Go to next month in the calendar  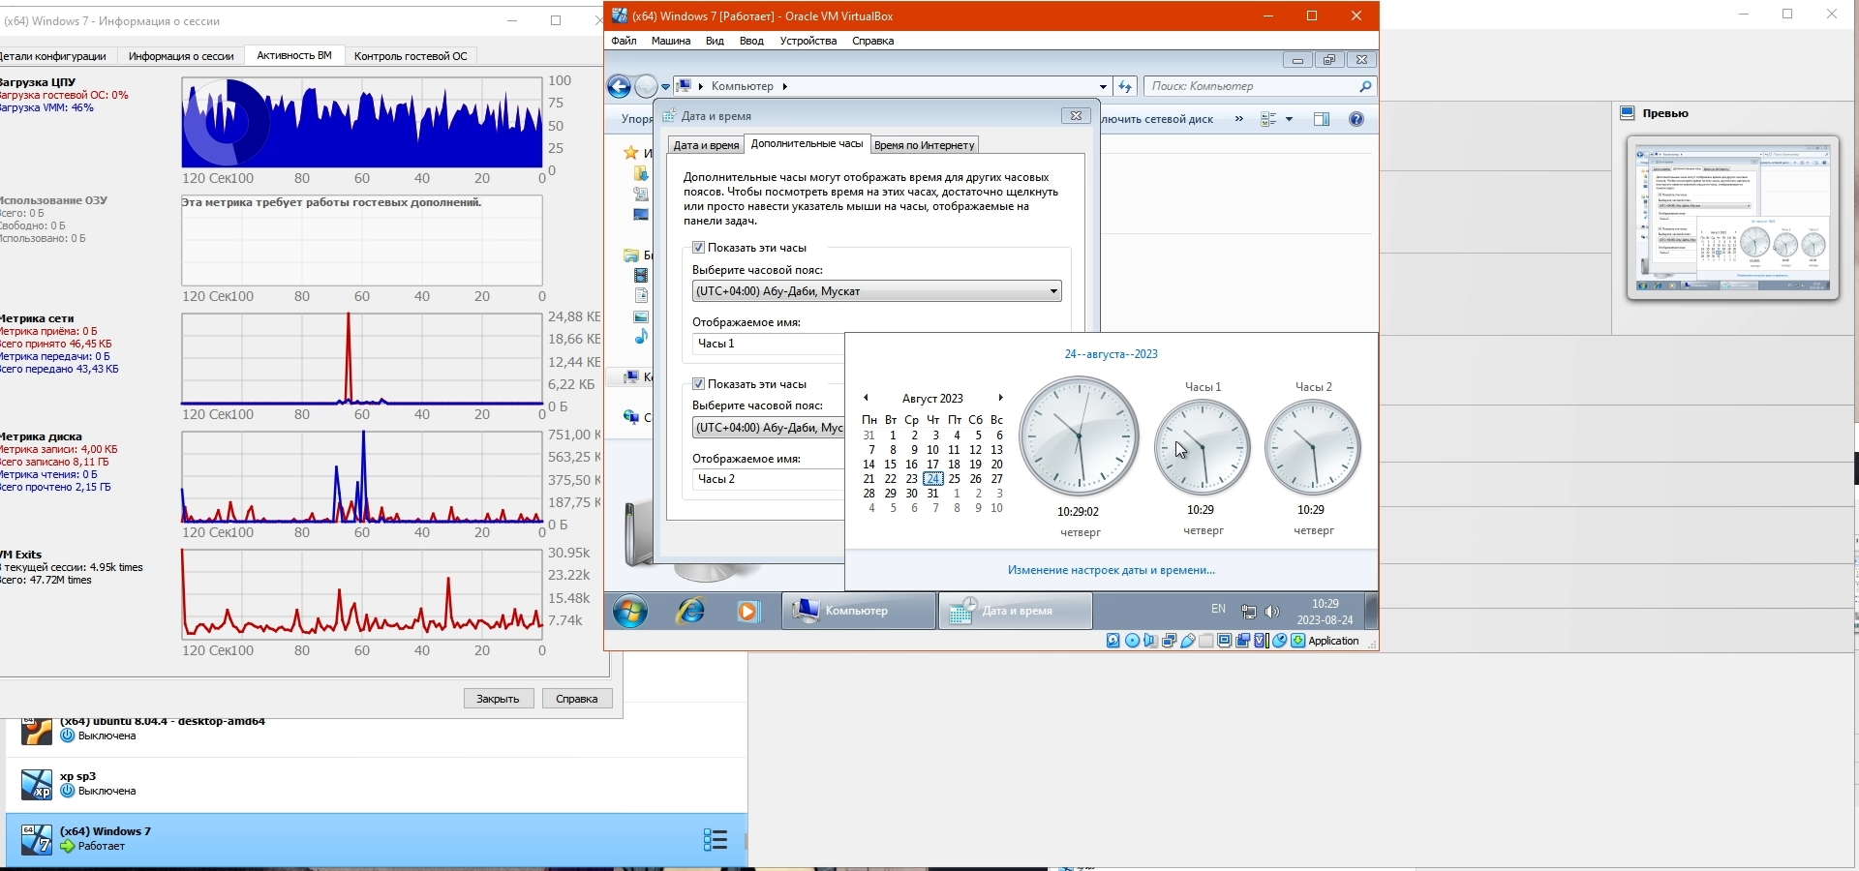pyautogui.click(x=1000, y=398)
